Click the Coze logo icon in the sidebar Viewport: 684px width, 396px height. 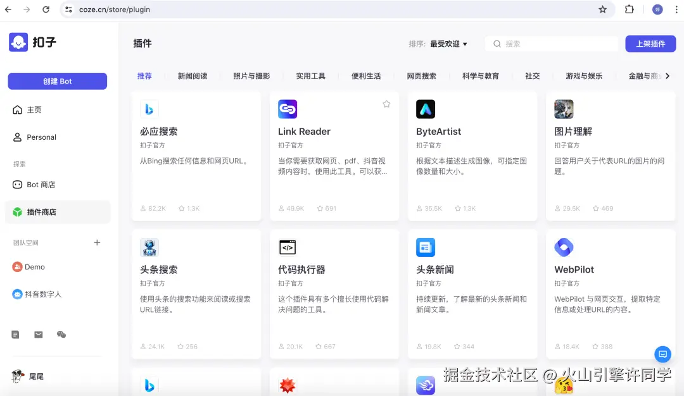tap(18, 42)
